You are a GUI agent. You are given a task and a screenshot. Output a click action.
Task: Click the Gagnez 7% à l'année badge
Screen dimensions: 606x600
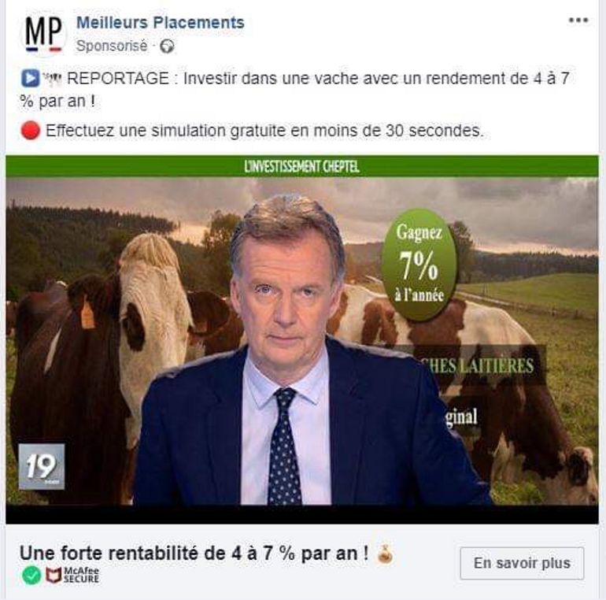click(419, 265)
